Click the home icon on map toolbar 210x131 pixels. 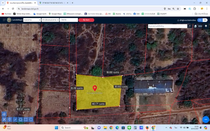click(196, 26)
